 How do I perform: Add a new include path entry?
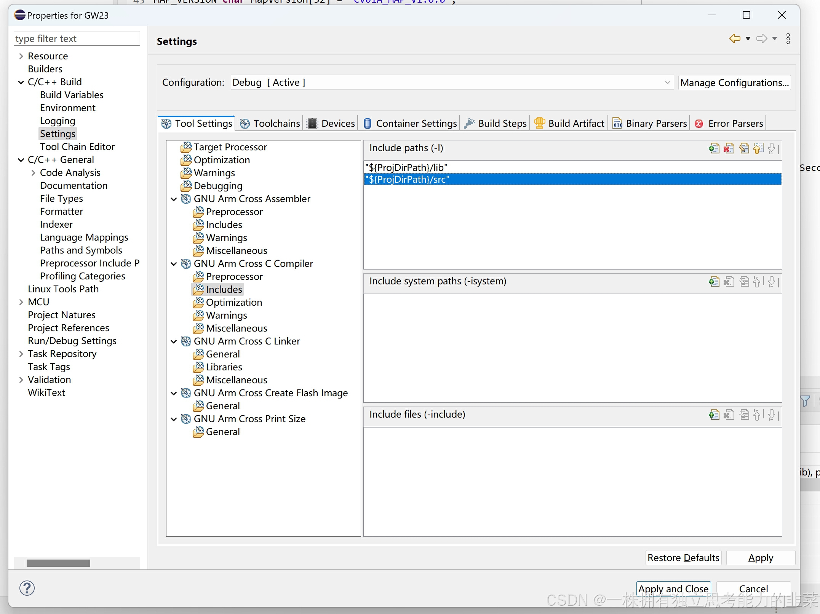(x=714, y=148)
